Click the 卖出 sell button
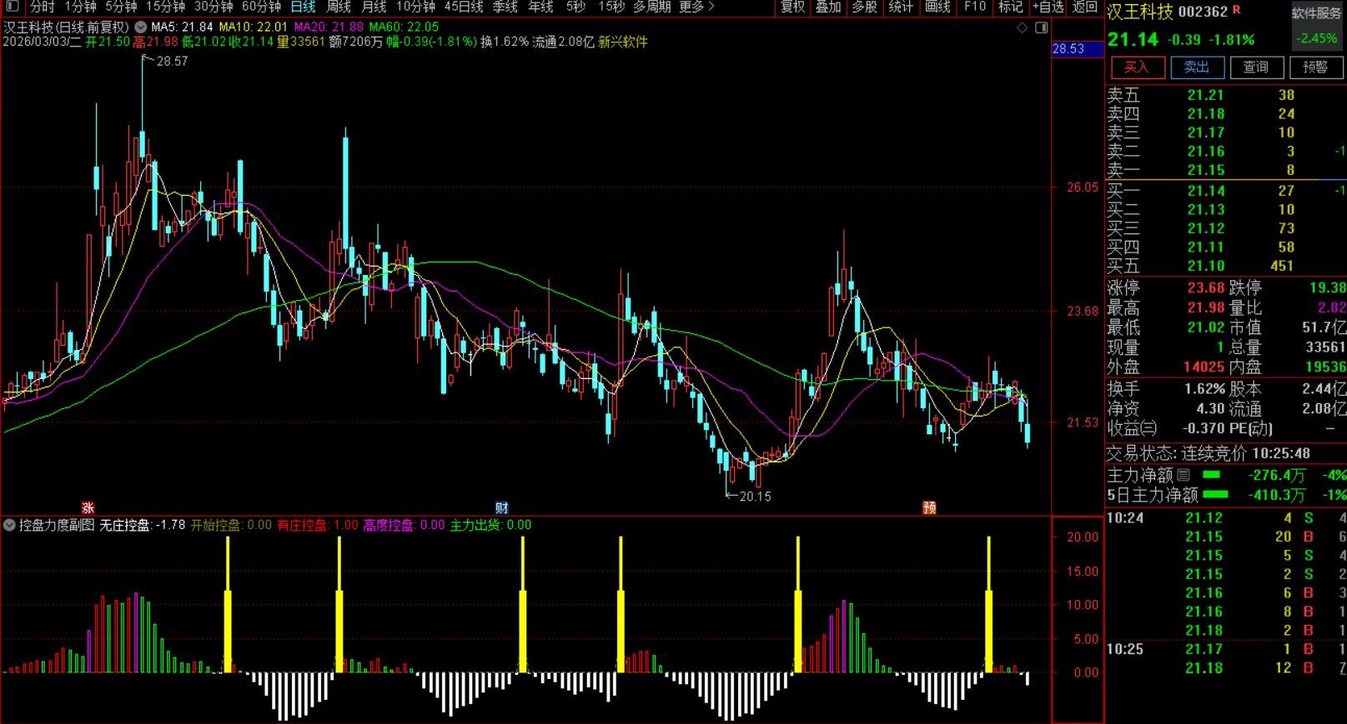Image resolution: width=1347 pixels, height=724 pixels. [x=1196, y=67]
